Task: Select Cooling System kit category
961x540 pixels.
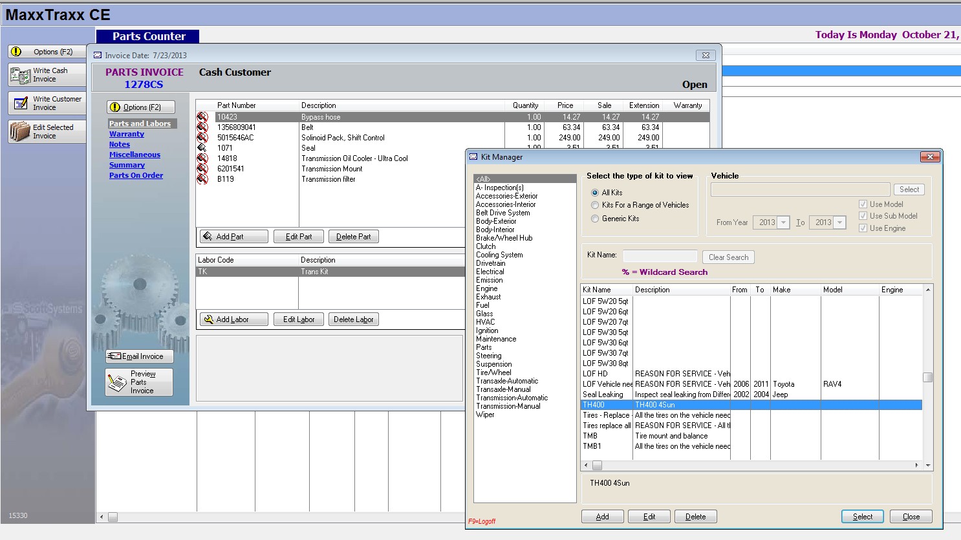Action: (x=499, y=255)
